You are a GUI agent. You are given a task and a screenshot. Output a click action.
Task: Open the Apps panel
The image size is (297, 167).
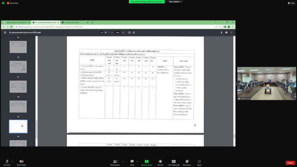199,161
